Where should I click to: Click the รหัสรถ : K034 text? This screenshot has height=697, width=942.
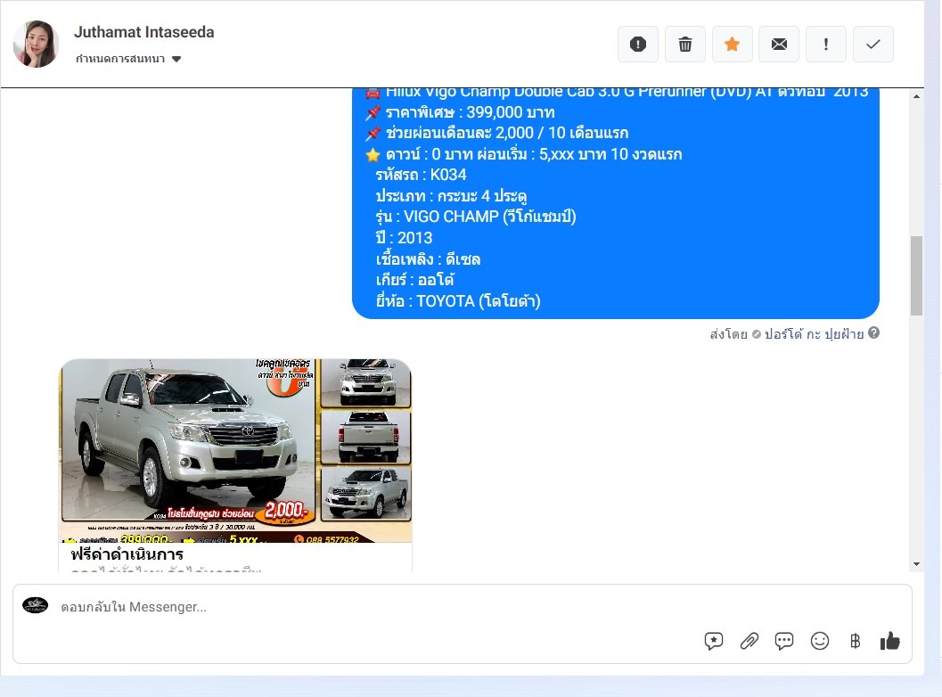(x=421, y=175)
